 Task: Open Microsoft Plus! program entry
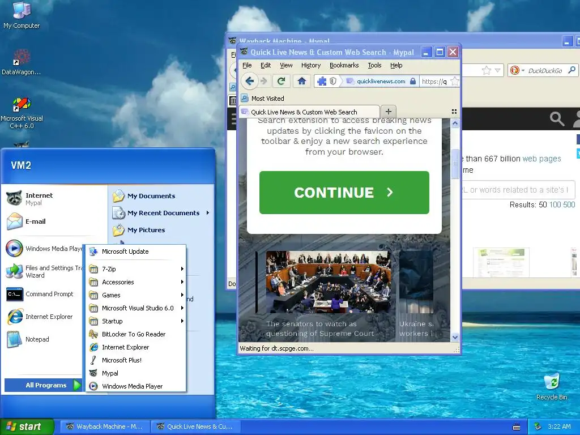136,360
